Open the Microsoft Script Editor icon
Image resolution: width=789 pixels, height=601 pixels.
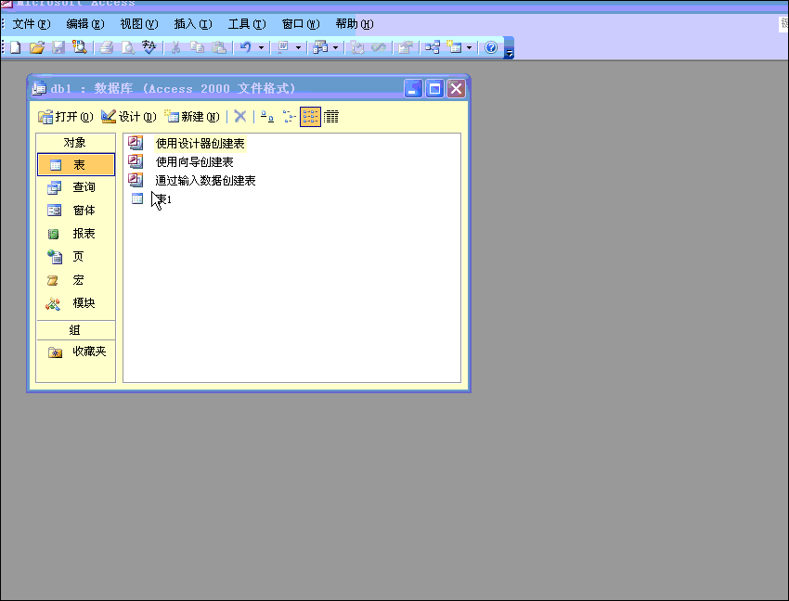click(x=379, y=48)
